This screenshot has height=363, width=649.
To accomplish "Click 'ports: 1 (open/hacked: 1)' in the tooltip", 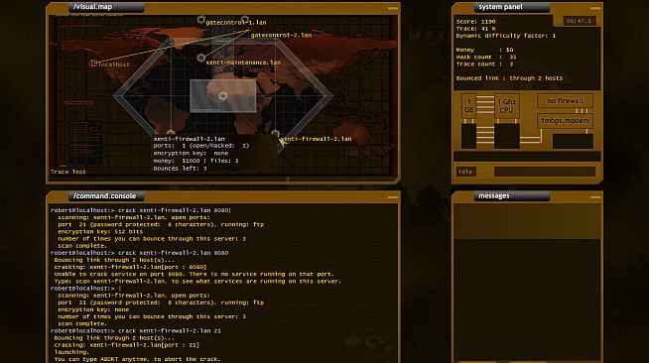I will (201, 146).
